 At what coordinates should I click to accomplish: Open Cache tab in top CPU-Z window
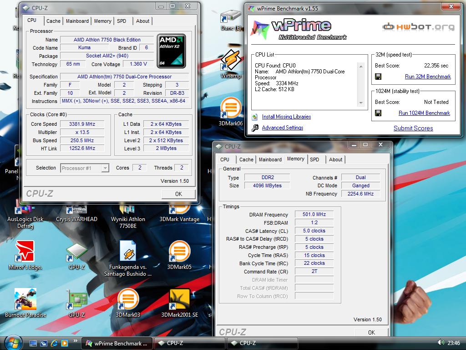53,21
